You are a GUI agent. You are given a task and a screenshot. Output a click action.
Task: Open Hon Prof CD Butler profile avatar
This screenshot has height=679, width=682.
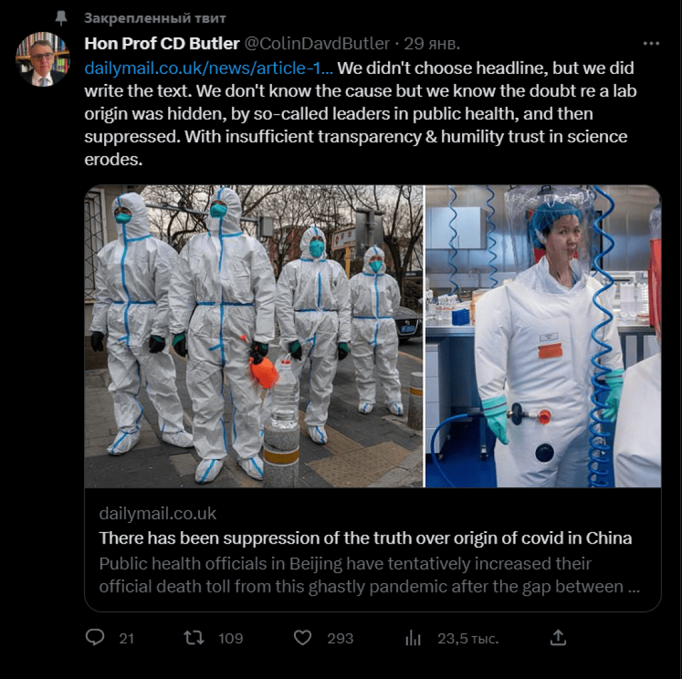click(43, 59)
